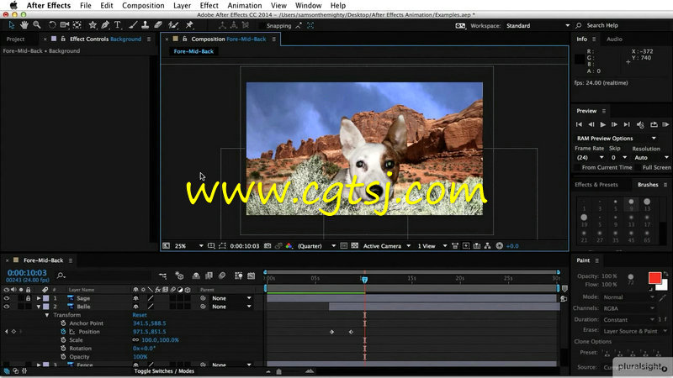The height and width of the screenshot is (378, 673).
Task: Select the Pan Behind anchor point tool
Action: (77, 25)
